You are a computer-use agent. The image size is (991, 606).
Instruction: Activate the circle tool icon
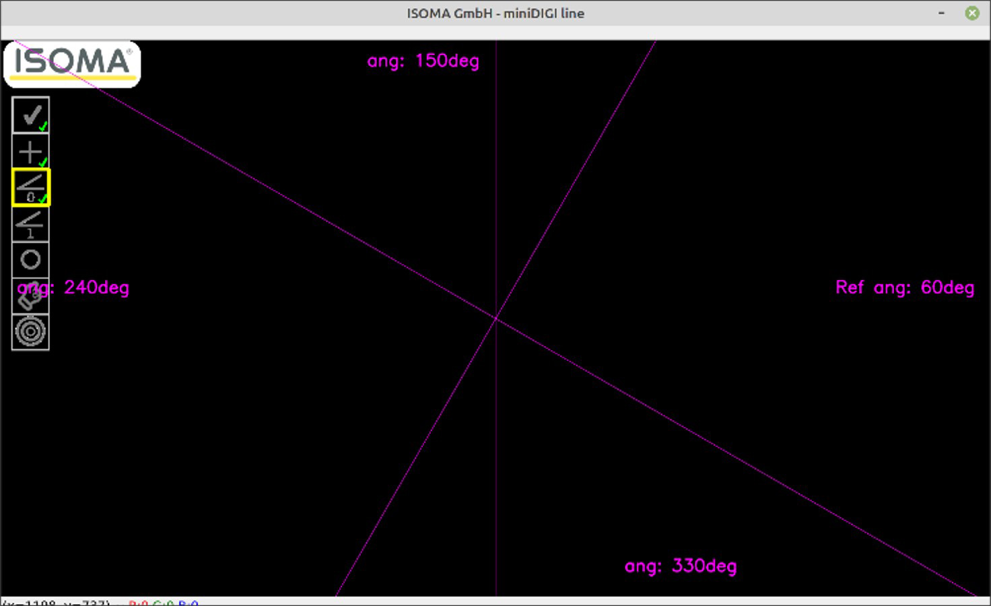point(30,260)
